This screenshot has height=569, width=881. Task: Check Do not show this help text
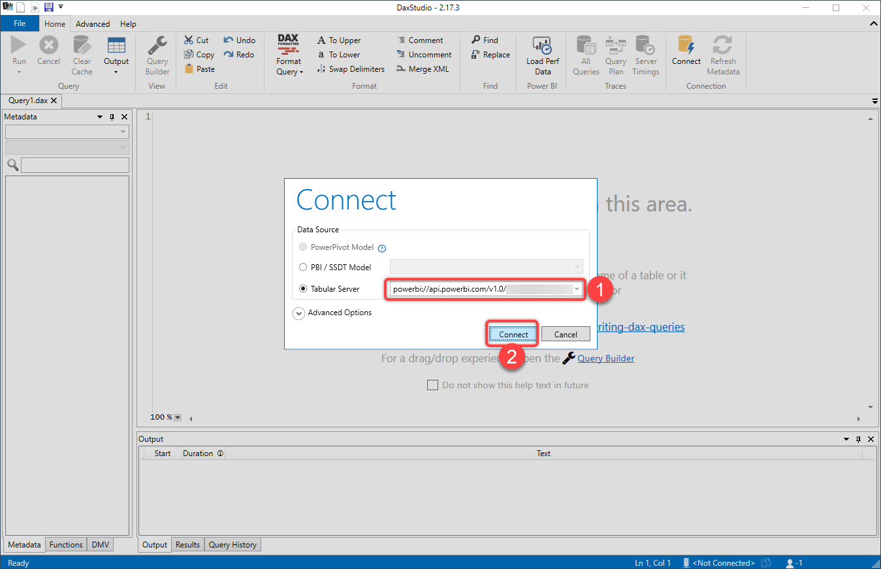click(432, 385)
